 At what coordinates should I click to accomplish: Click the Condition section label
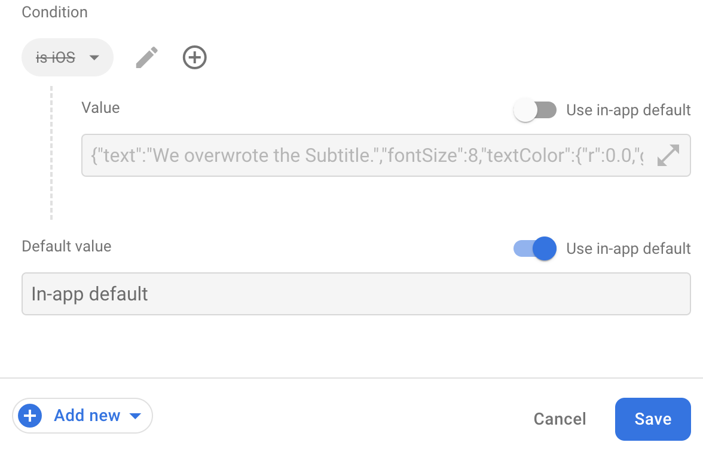(54, 12)
